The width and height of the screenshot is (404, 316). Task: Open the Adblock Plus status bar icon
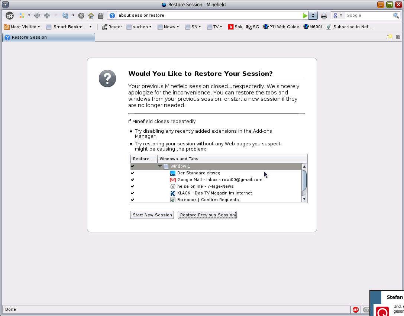(x=356, y=309)
